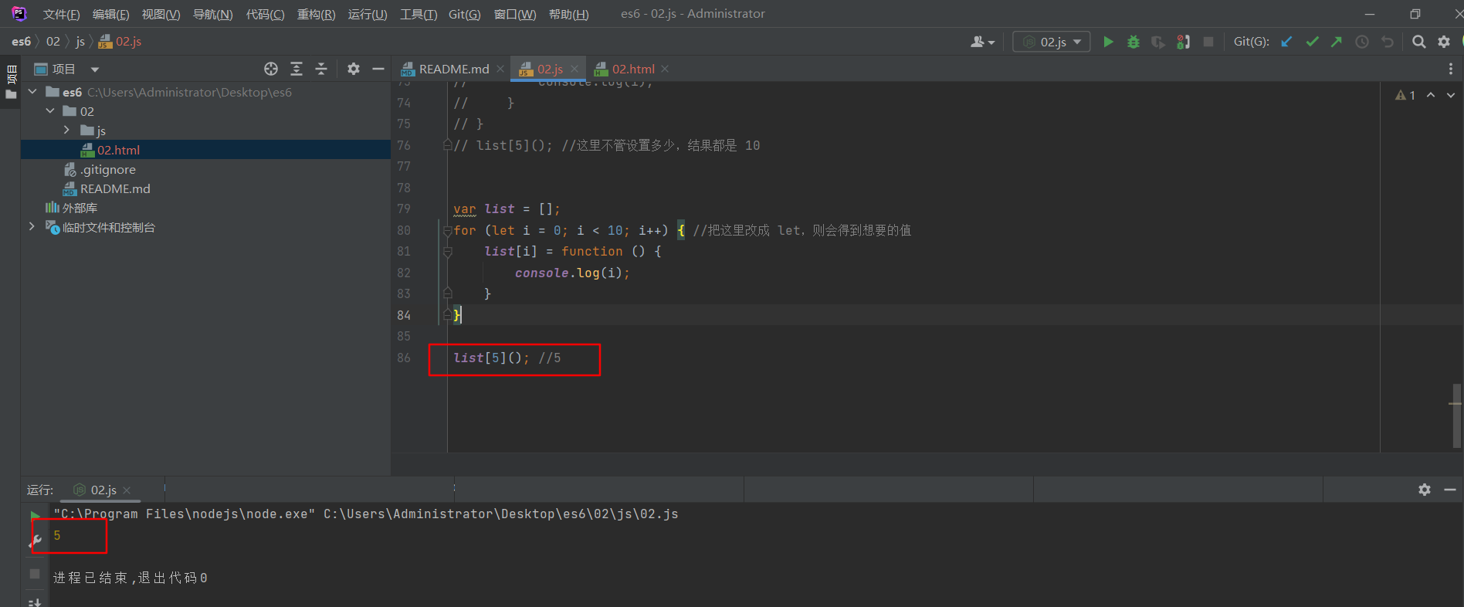Viewport: 1464px width, 607px height.
Task: Close the 02.js editor tab
Action: 574,69
